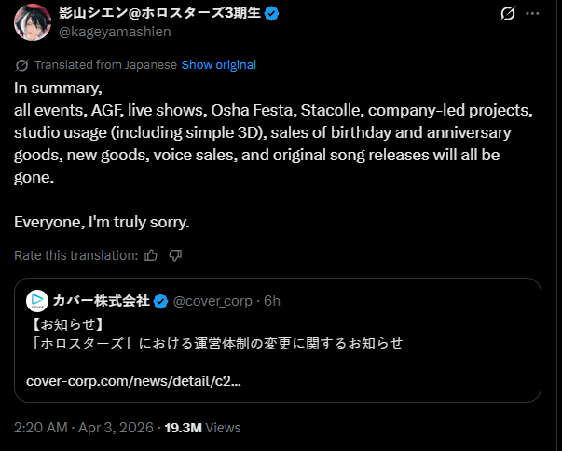The image size is (562, 451).
Task: View the 19.3M Views count
Action: click(x=202, y=428)
